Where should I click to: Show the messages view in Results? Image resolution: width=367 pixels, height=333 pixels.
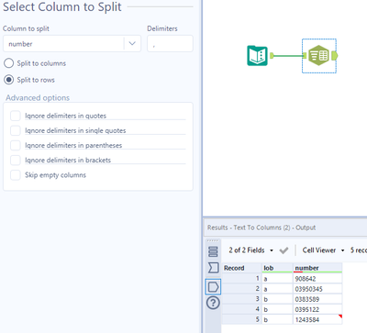tap(213, 251)
